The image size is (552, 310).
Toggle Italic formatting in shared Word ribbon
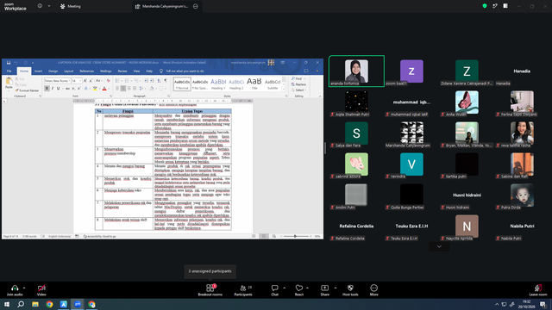click(53, 89)
